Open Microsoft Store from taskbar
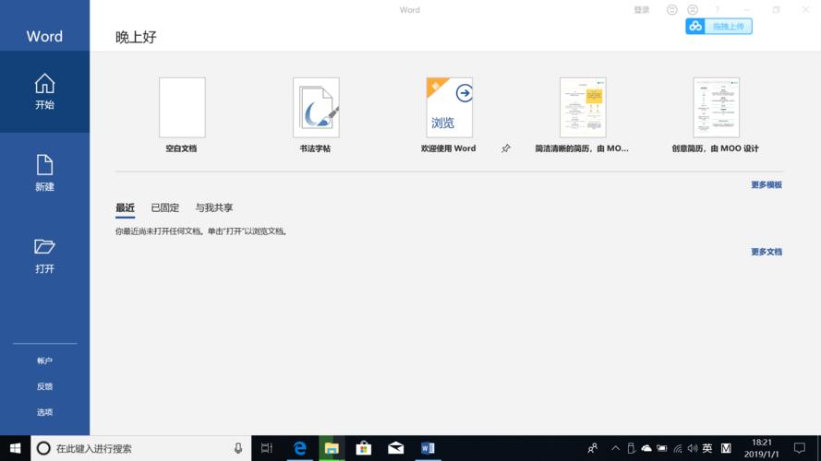The image size is (821, 461). tap(363, 448)
